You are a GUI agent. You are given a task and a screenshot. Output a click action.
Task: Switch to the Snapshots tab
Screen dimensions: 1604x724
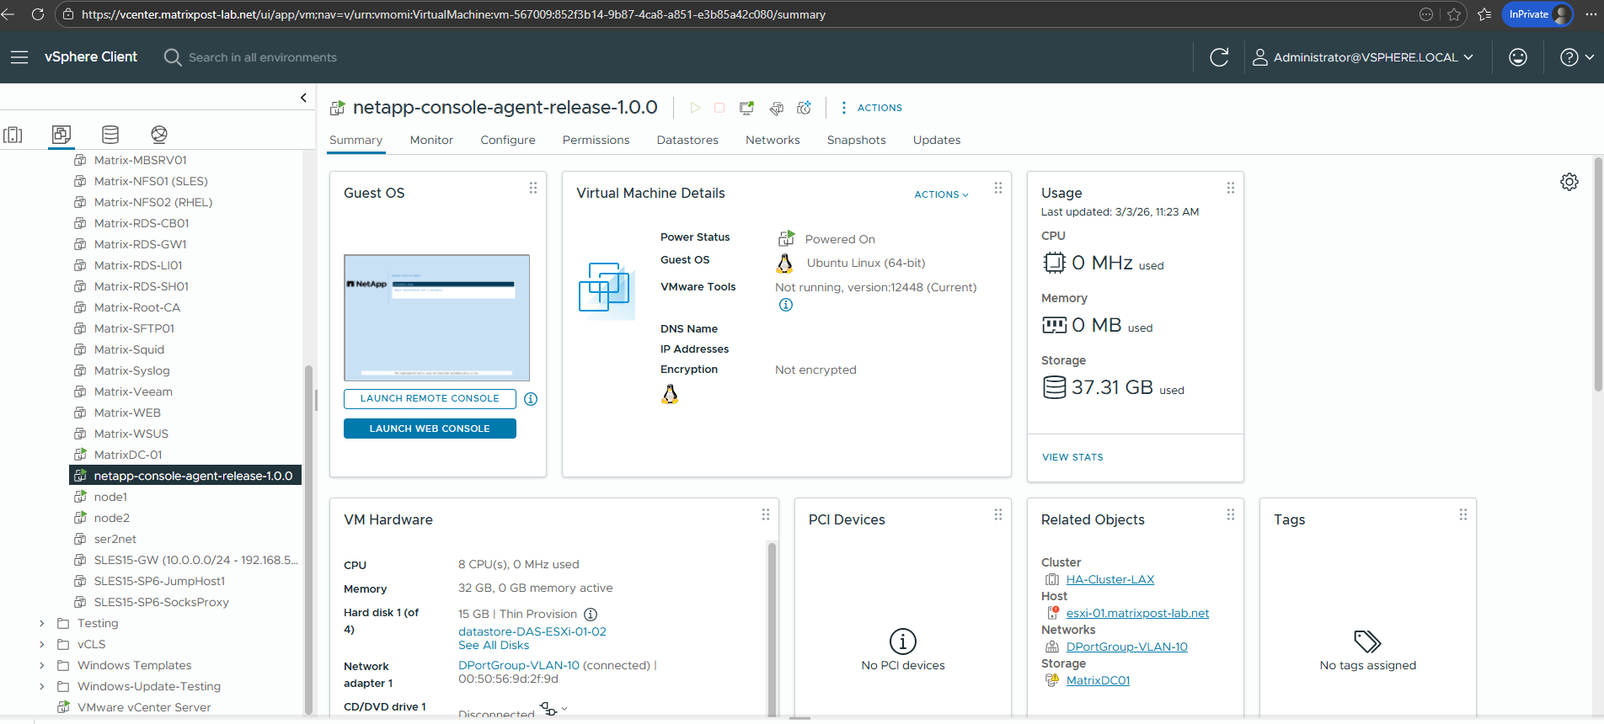point(856,140)
